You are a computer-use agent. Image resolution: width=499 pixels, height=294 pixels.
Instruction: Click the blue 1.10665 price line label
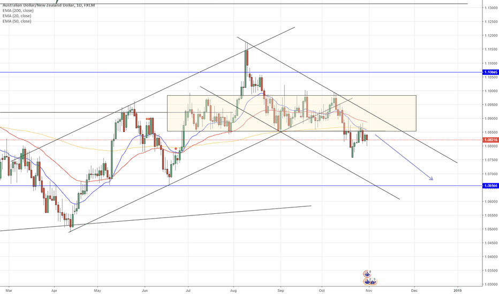490,73
